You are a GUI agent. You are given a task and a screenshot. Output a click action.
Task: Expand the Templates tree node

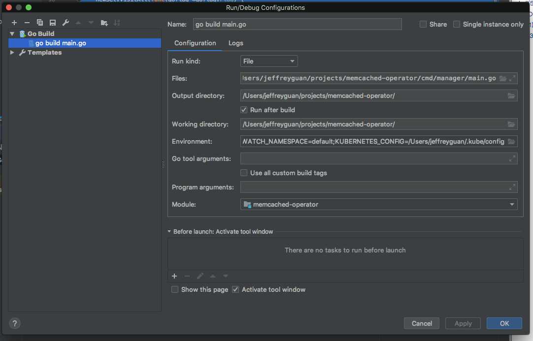click(13, 53)
